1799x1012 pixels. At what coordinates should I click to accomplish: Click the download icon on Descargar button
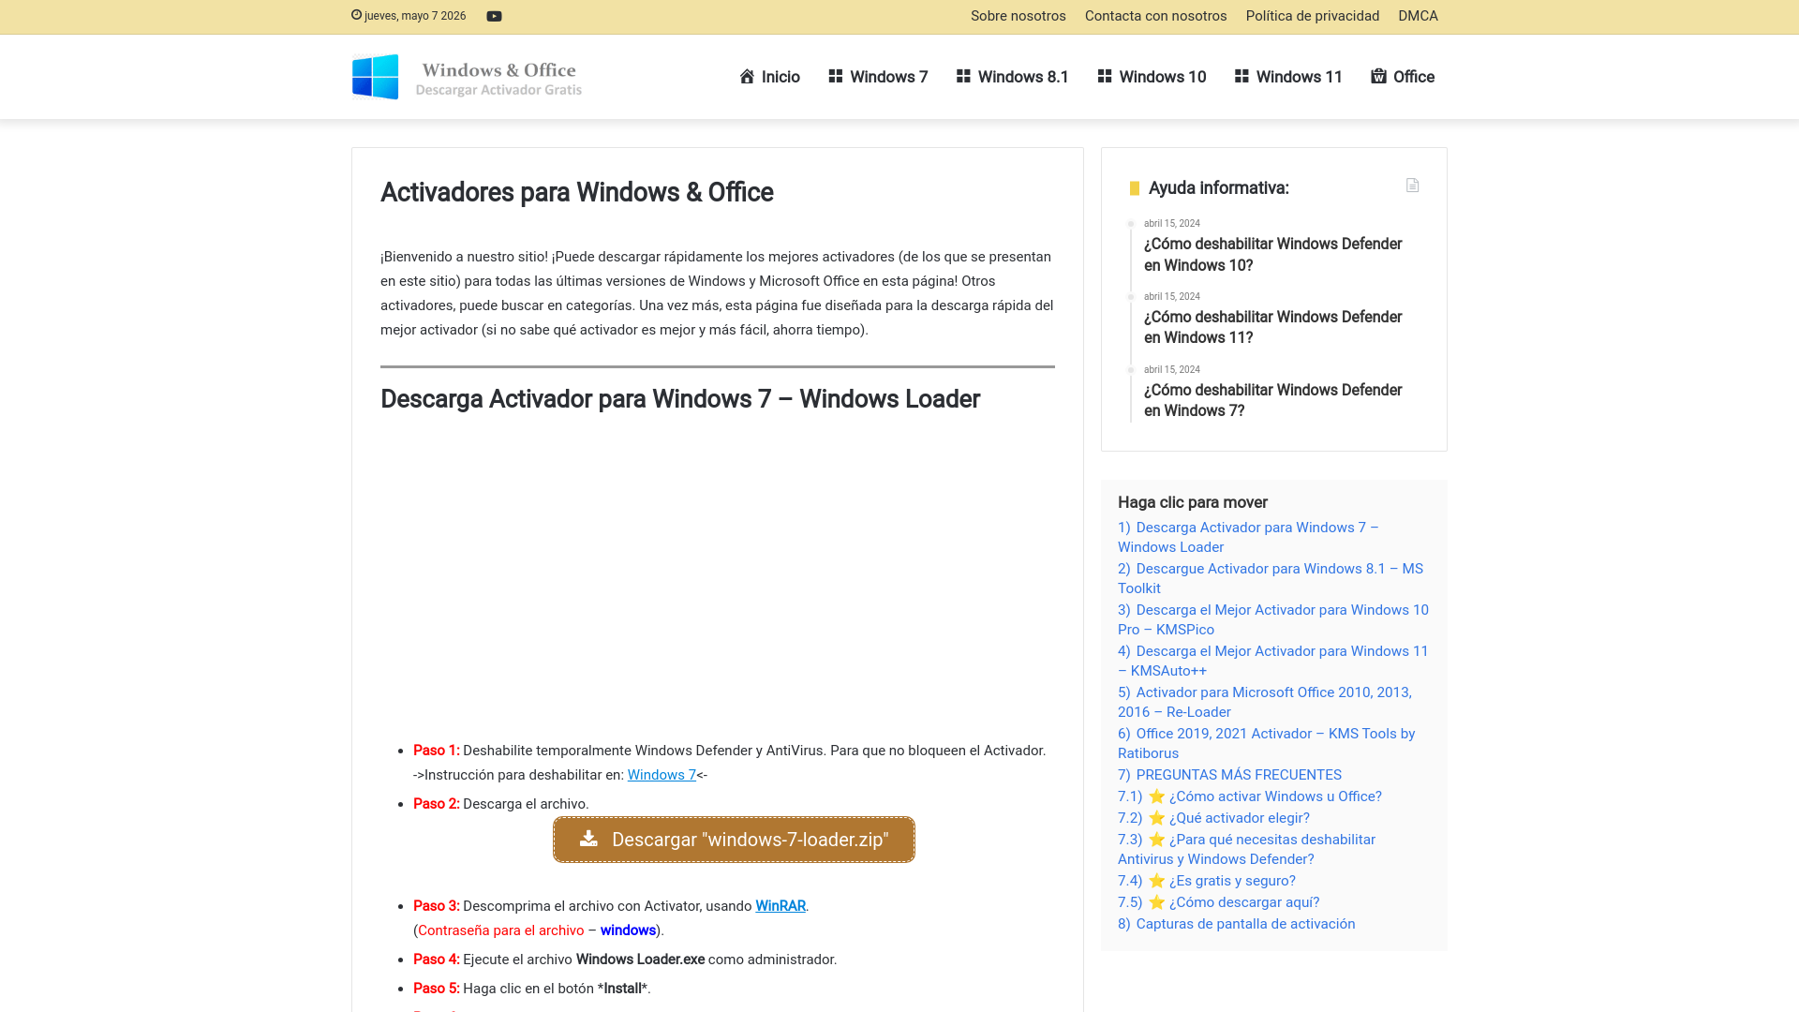[x=588, y=839]
